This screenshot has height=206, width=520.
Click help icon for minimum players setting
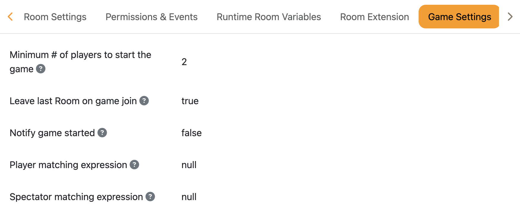point(41,69)
